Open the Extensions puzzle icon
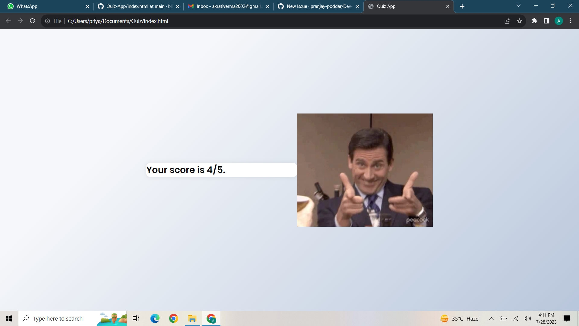This screenshot has height=326, width=579. coord(534,21)
